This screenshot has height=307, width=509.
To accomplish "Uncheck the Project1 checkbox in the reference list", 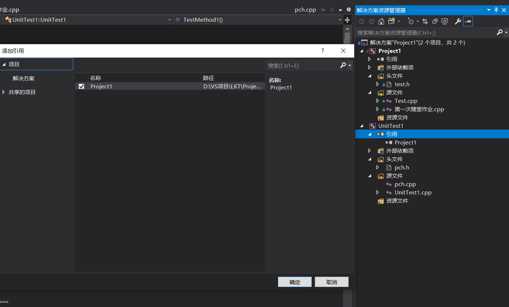I will point(81,86).
